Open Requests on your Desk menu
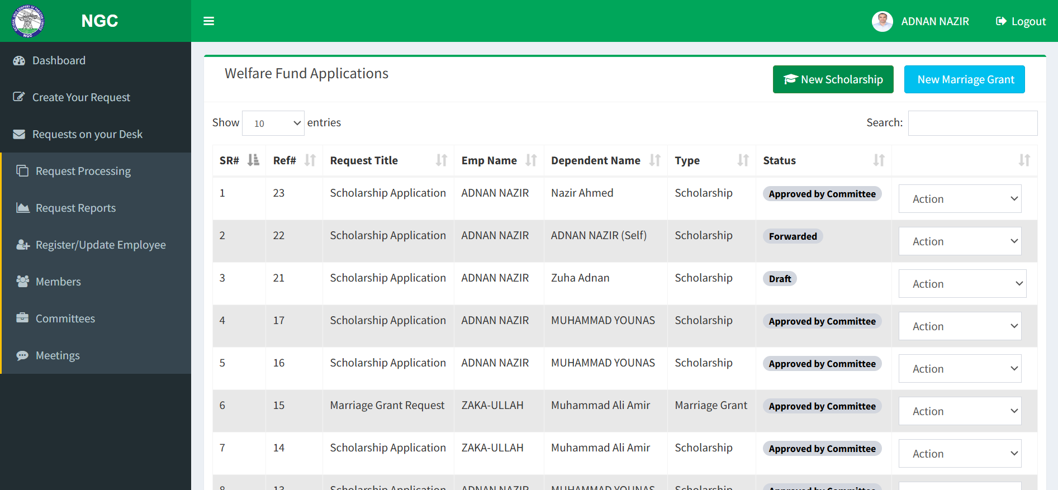The height and width of the screenshot is (490, 1058). 87,134
